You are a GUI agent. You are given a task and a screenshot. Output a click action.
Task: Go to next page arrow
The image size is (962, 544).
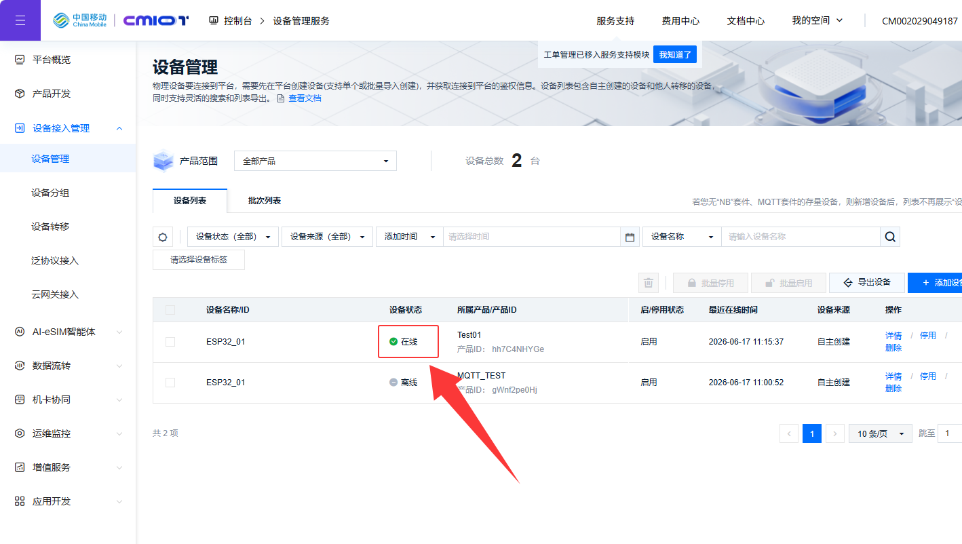click(x=835, y=433)
